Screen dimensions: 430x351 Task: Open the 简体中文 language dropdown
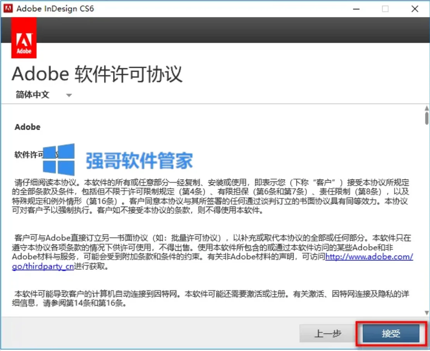(x=69, y=95)
